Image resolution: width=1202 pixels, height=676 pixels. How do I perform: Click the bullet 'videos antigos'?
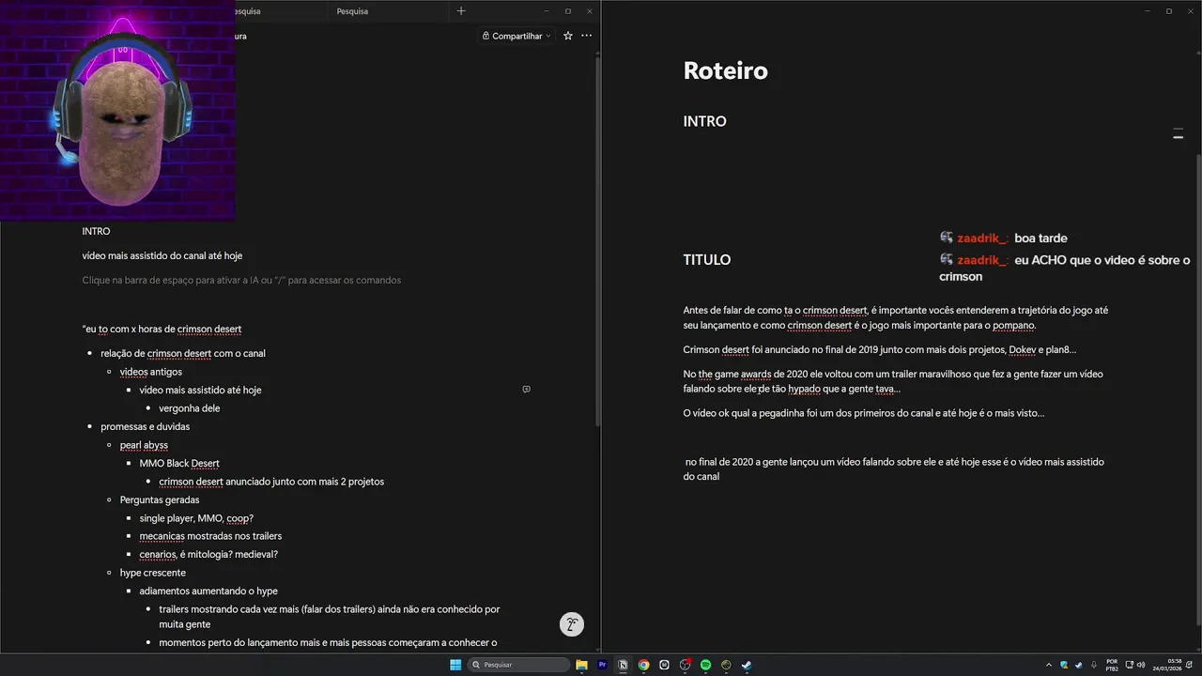[151, 372]
